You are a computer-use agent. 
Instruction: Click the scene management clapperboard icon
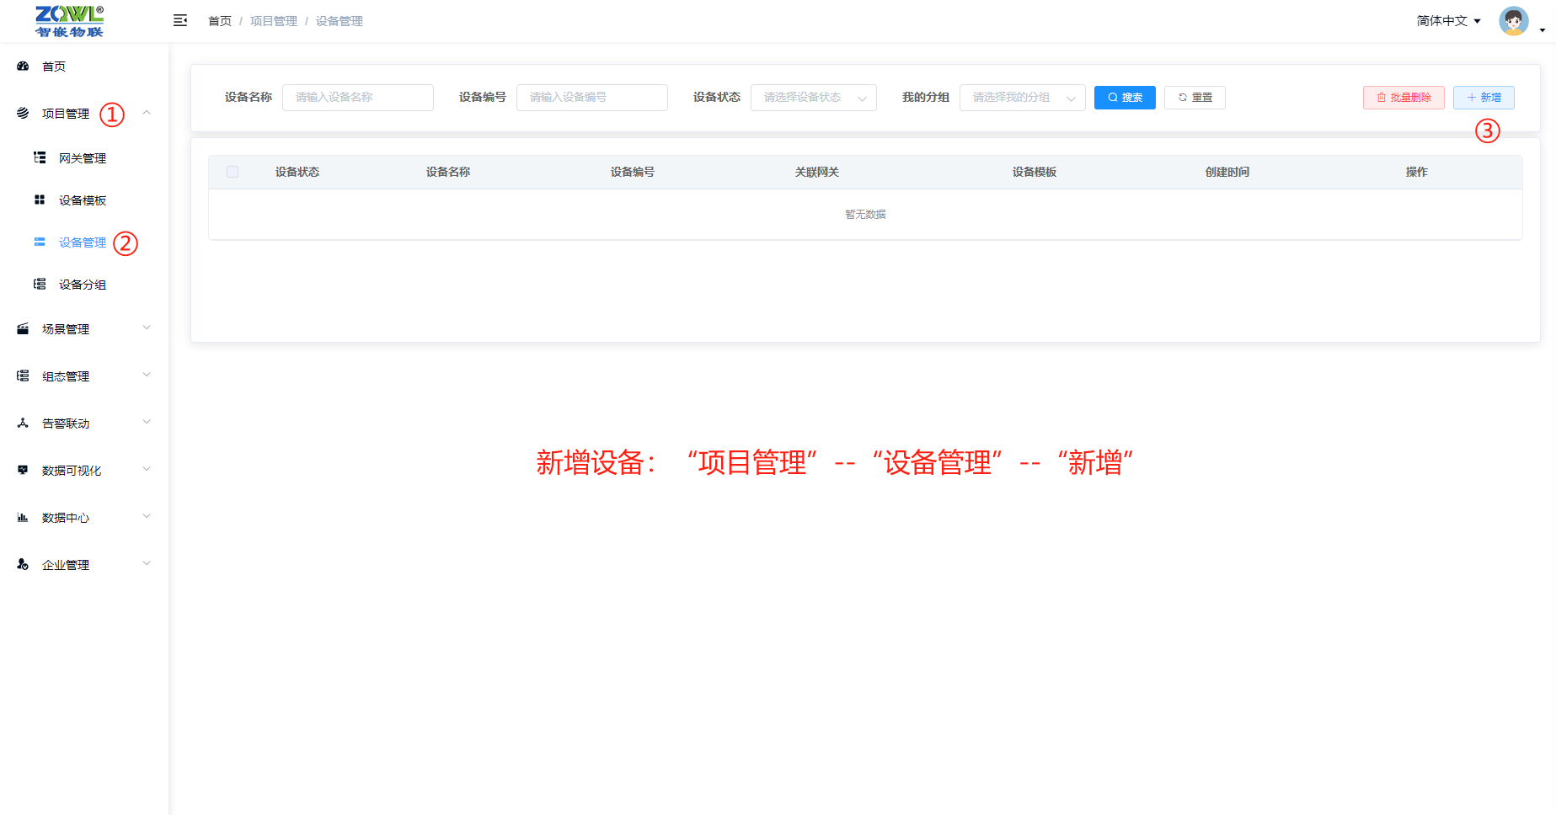[x=23, y=328]
